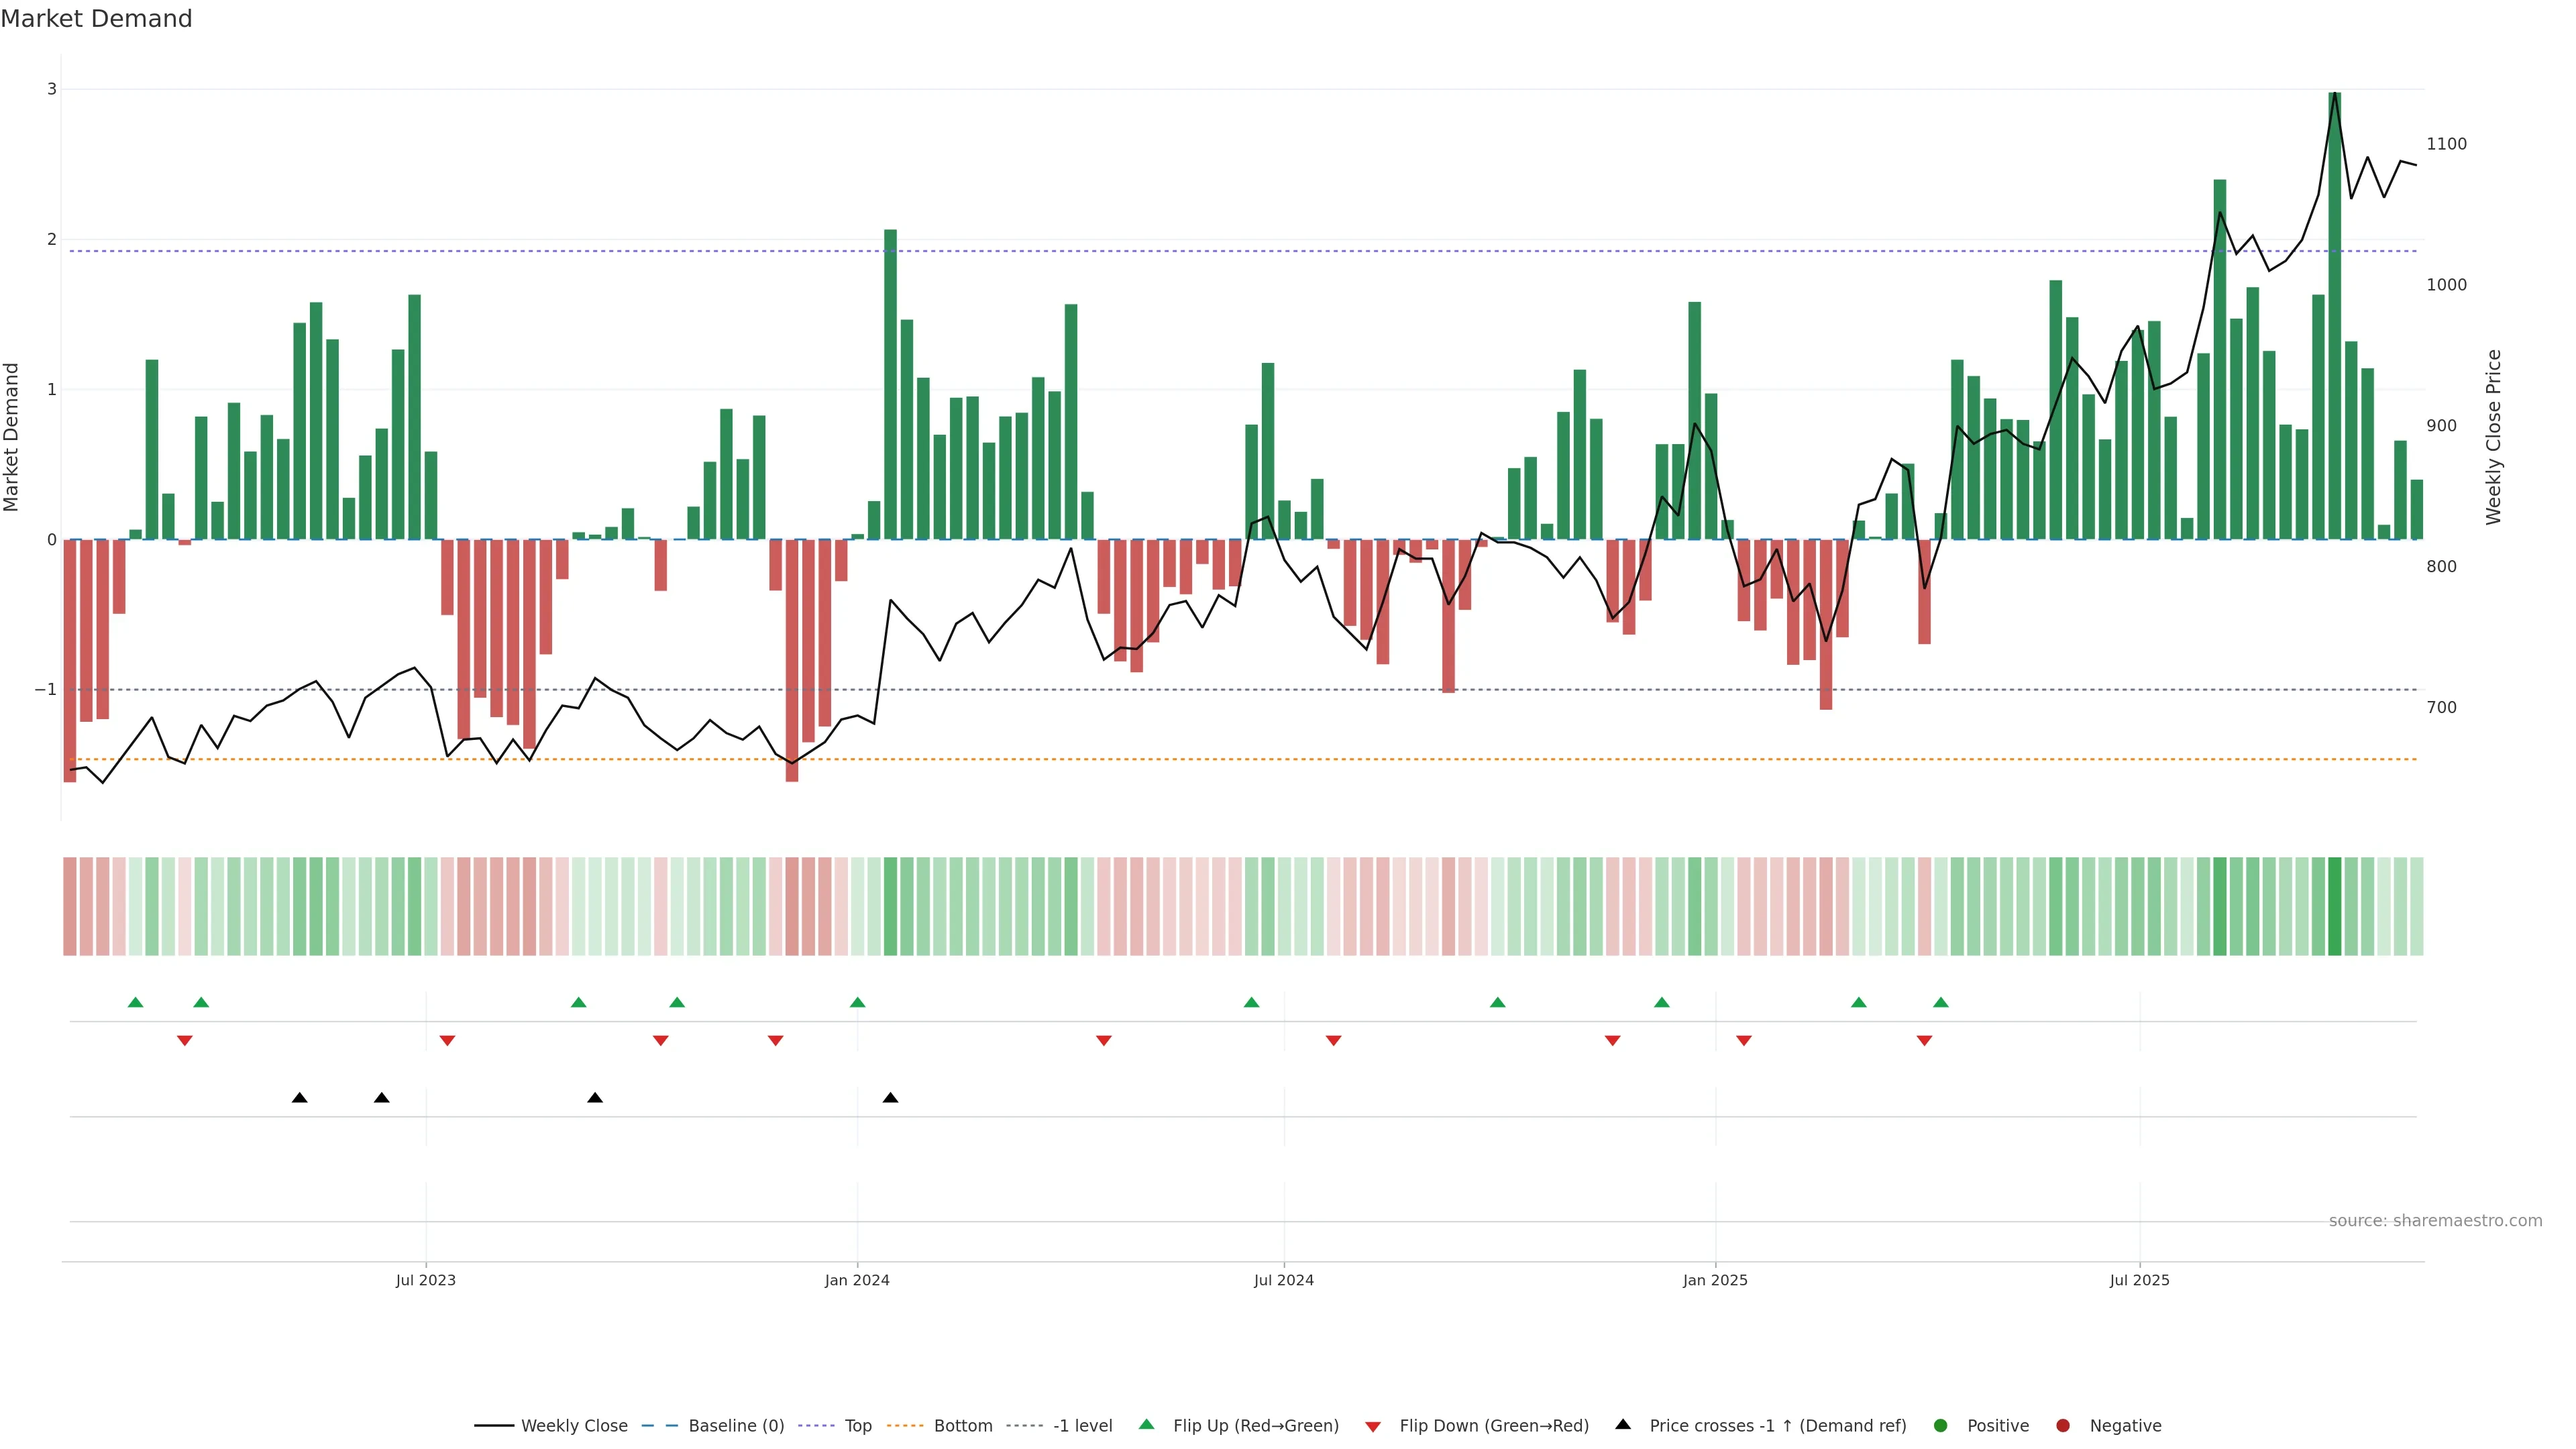Screen dimensions: 2576x1449
Task: Click green Flip Up legend triangle icon
Action: 1147,1424
